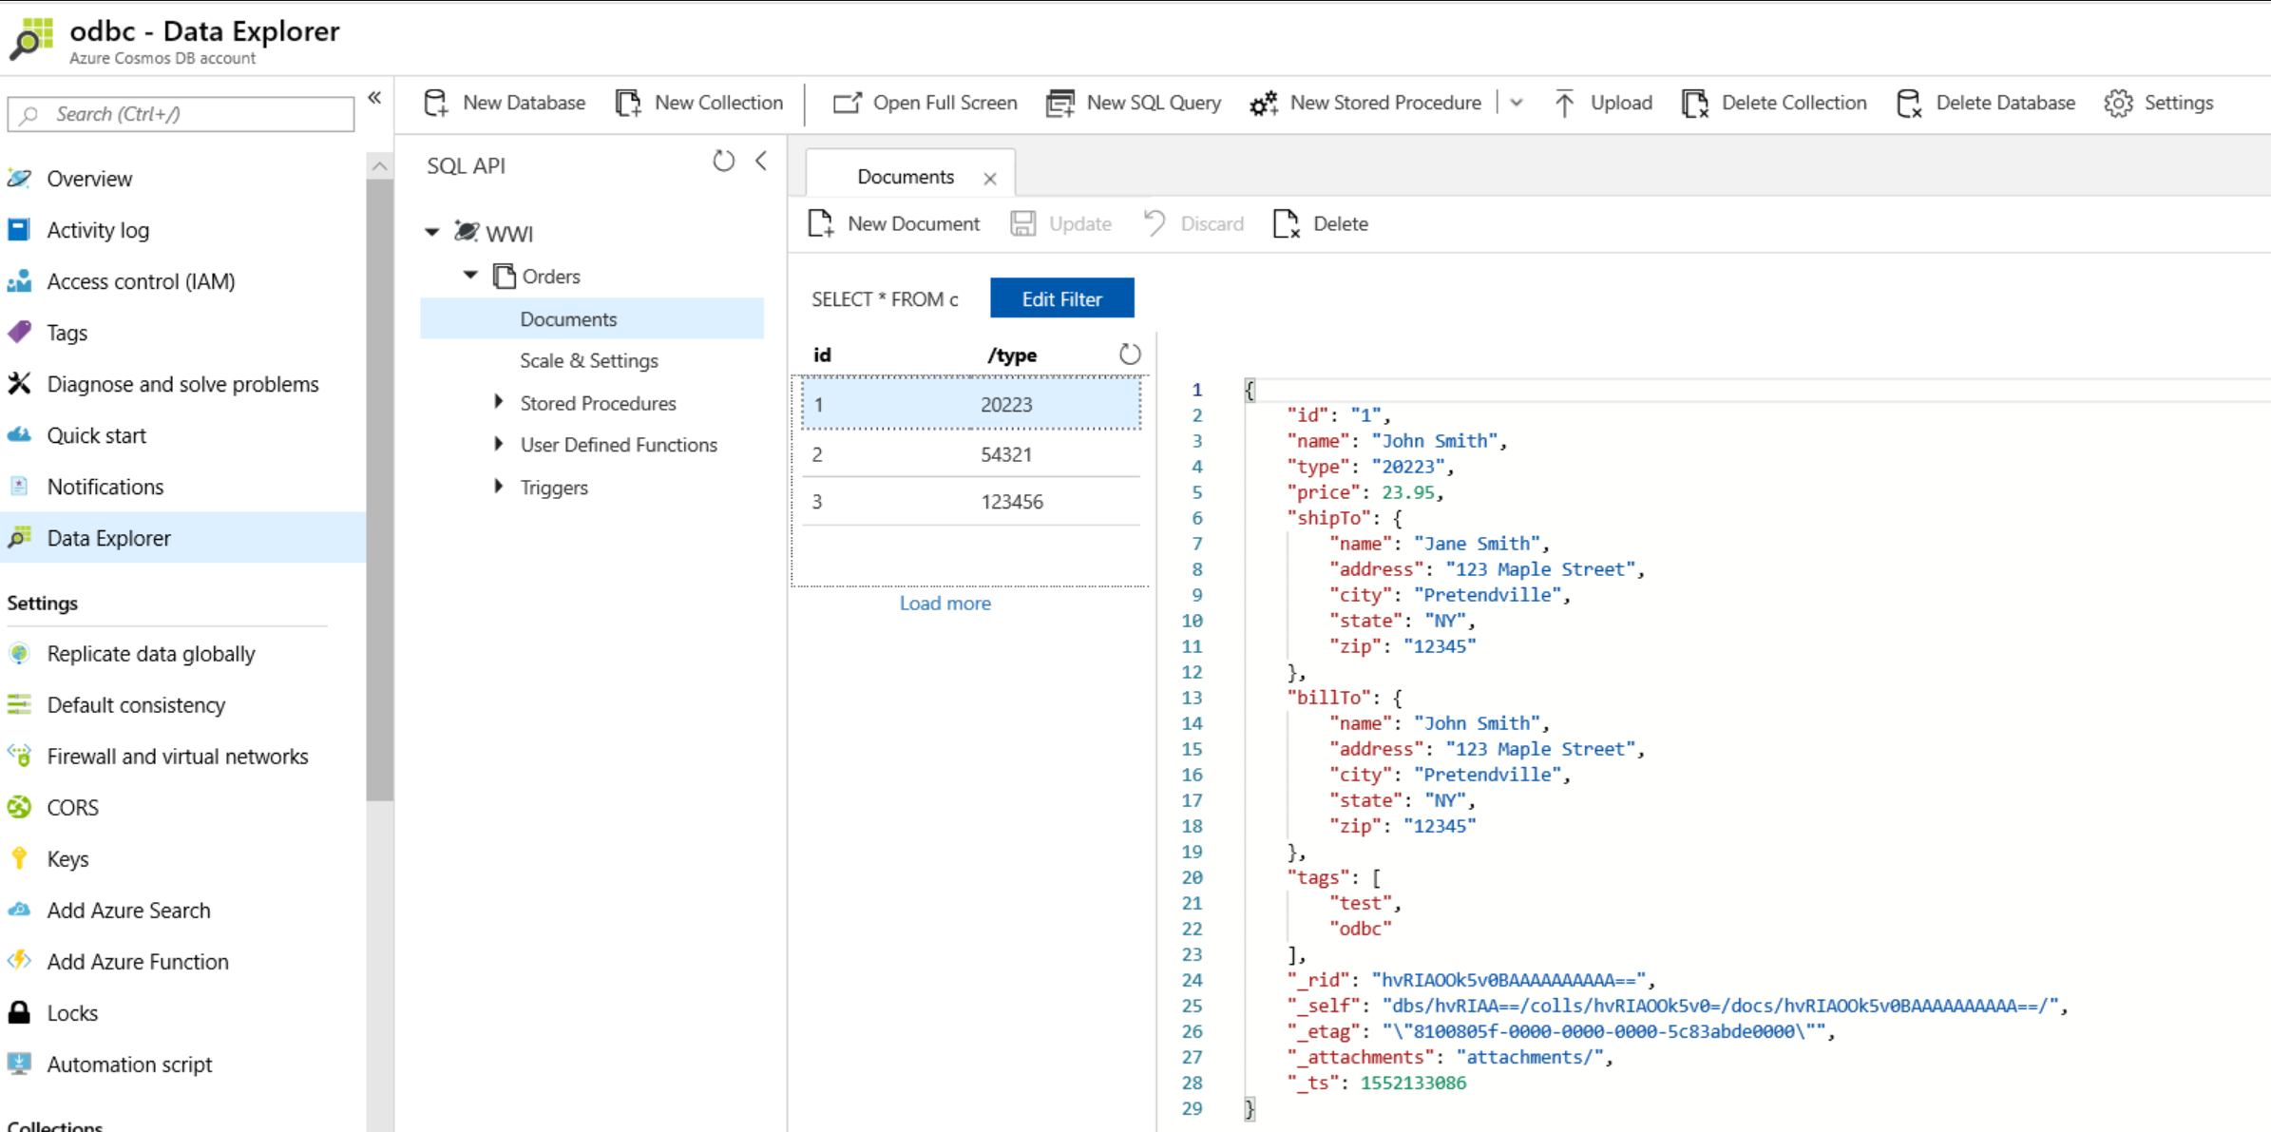
Task: Collapse the WWI database node
Action: [x=432, y=232]
